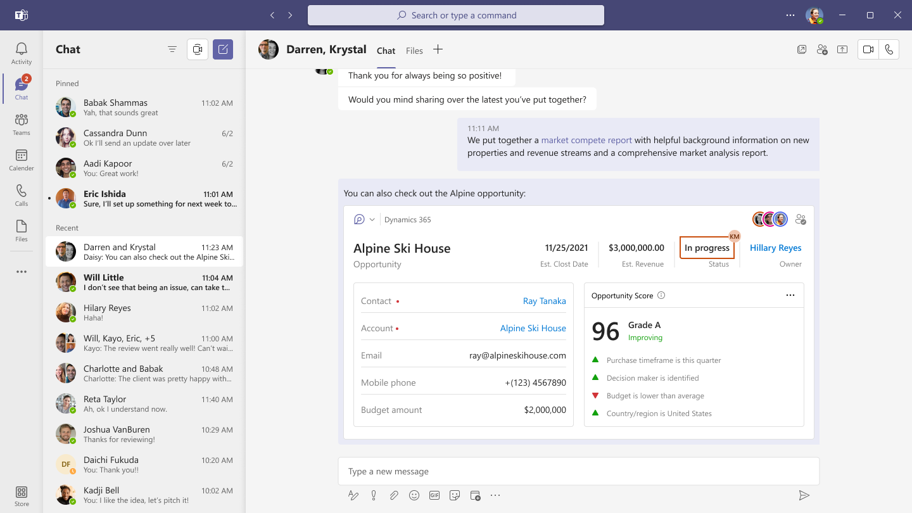Attach a file to the message
This screenshot has height=513, width=912.
394,495
